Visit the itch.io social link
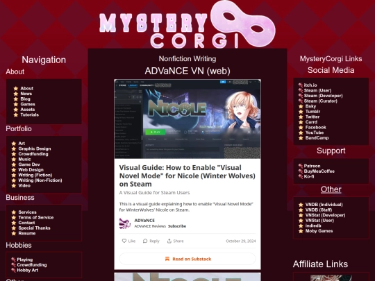Viewport: 375px width, 281px height. (310, 85)
